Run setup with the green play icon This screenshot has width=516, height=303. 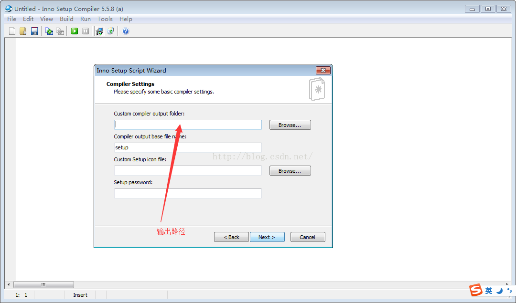click(75, 31)
